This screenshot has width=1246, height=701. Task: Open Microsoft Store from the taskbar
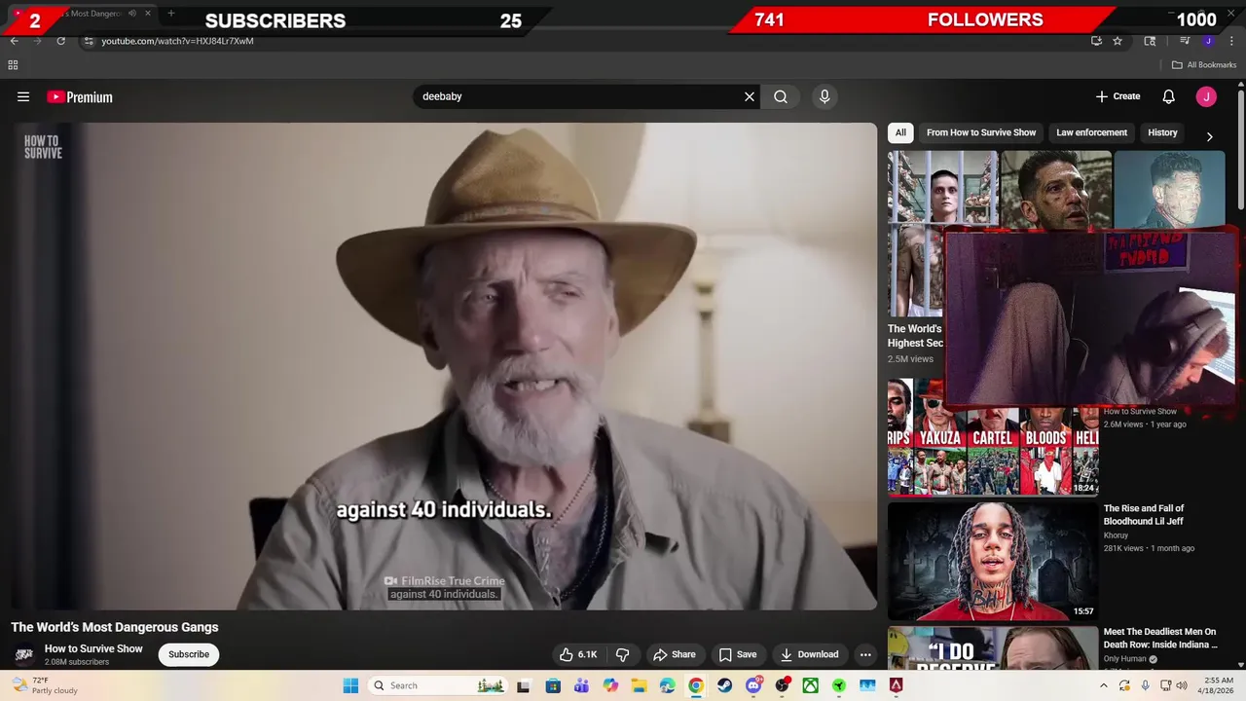[553, 685]
